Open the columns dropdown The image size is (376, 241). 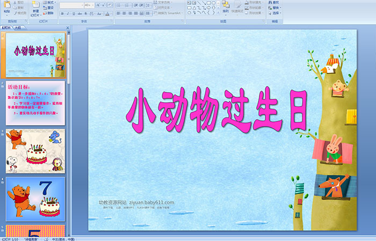(x=149, y=13)
